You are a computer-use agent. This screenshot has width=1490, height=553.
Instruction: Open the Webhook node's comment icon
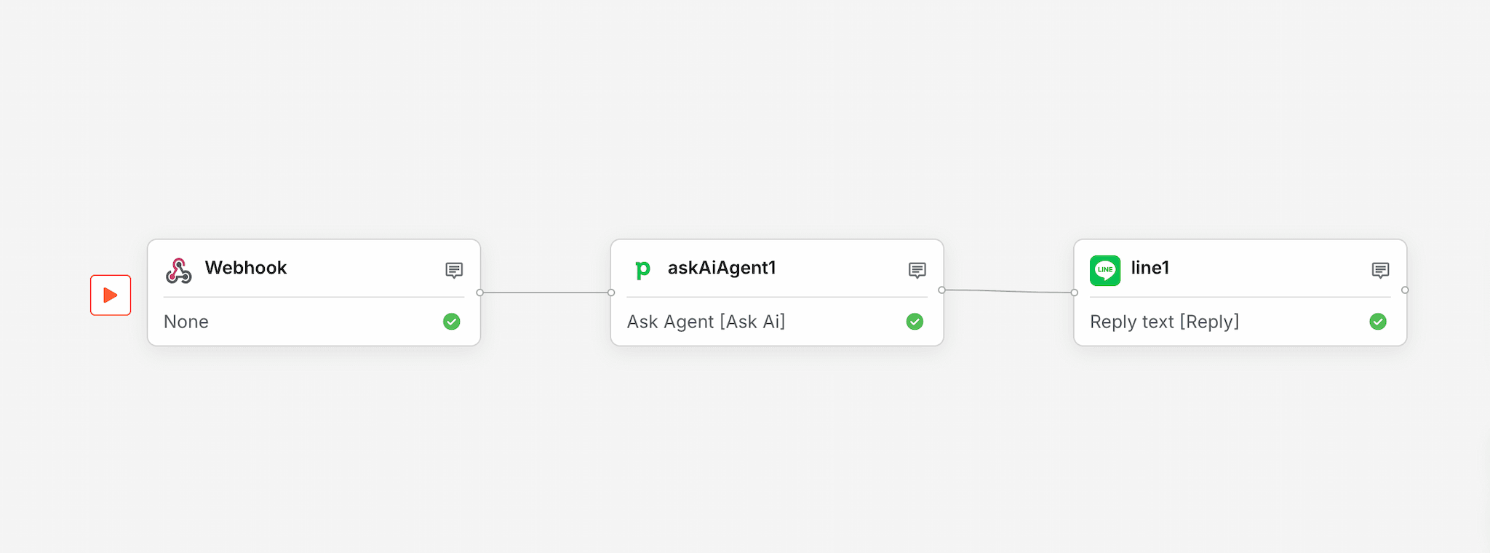[454, 271]
